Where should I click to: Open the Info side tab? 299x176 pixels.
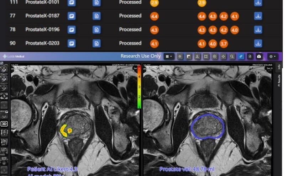(279, 67)
